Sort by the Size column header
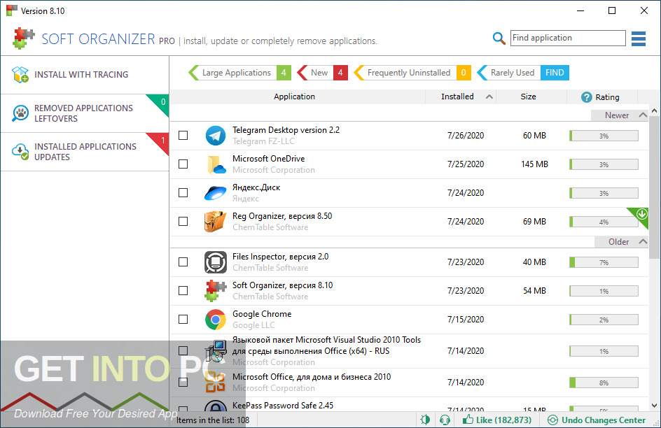Screen dimensions: 661x428 coord(531,97)
